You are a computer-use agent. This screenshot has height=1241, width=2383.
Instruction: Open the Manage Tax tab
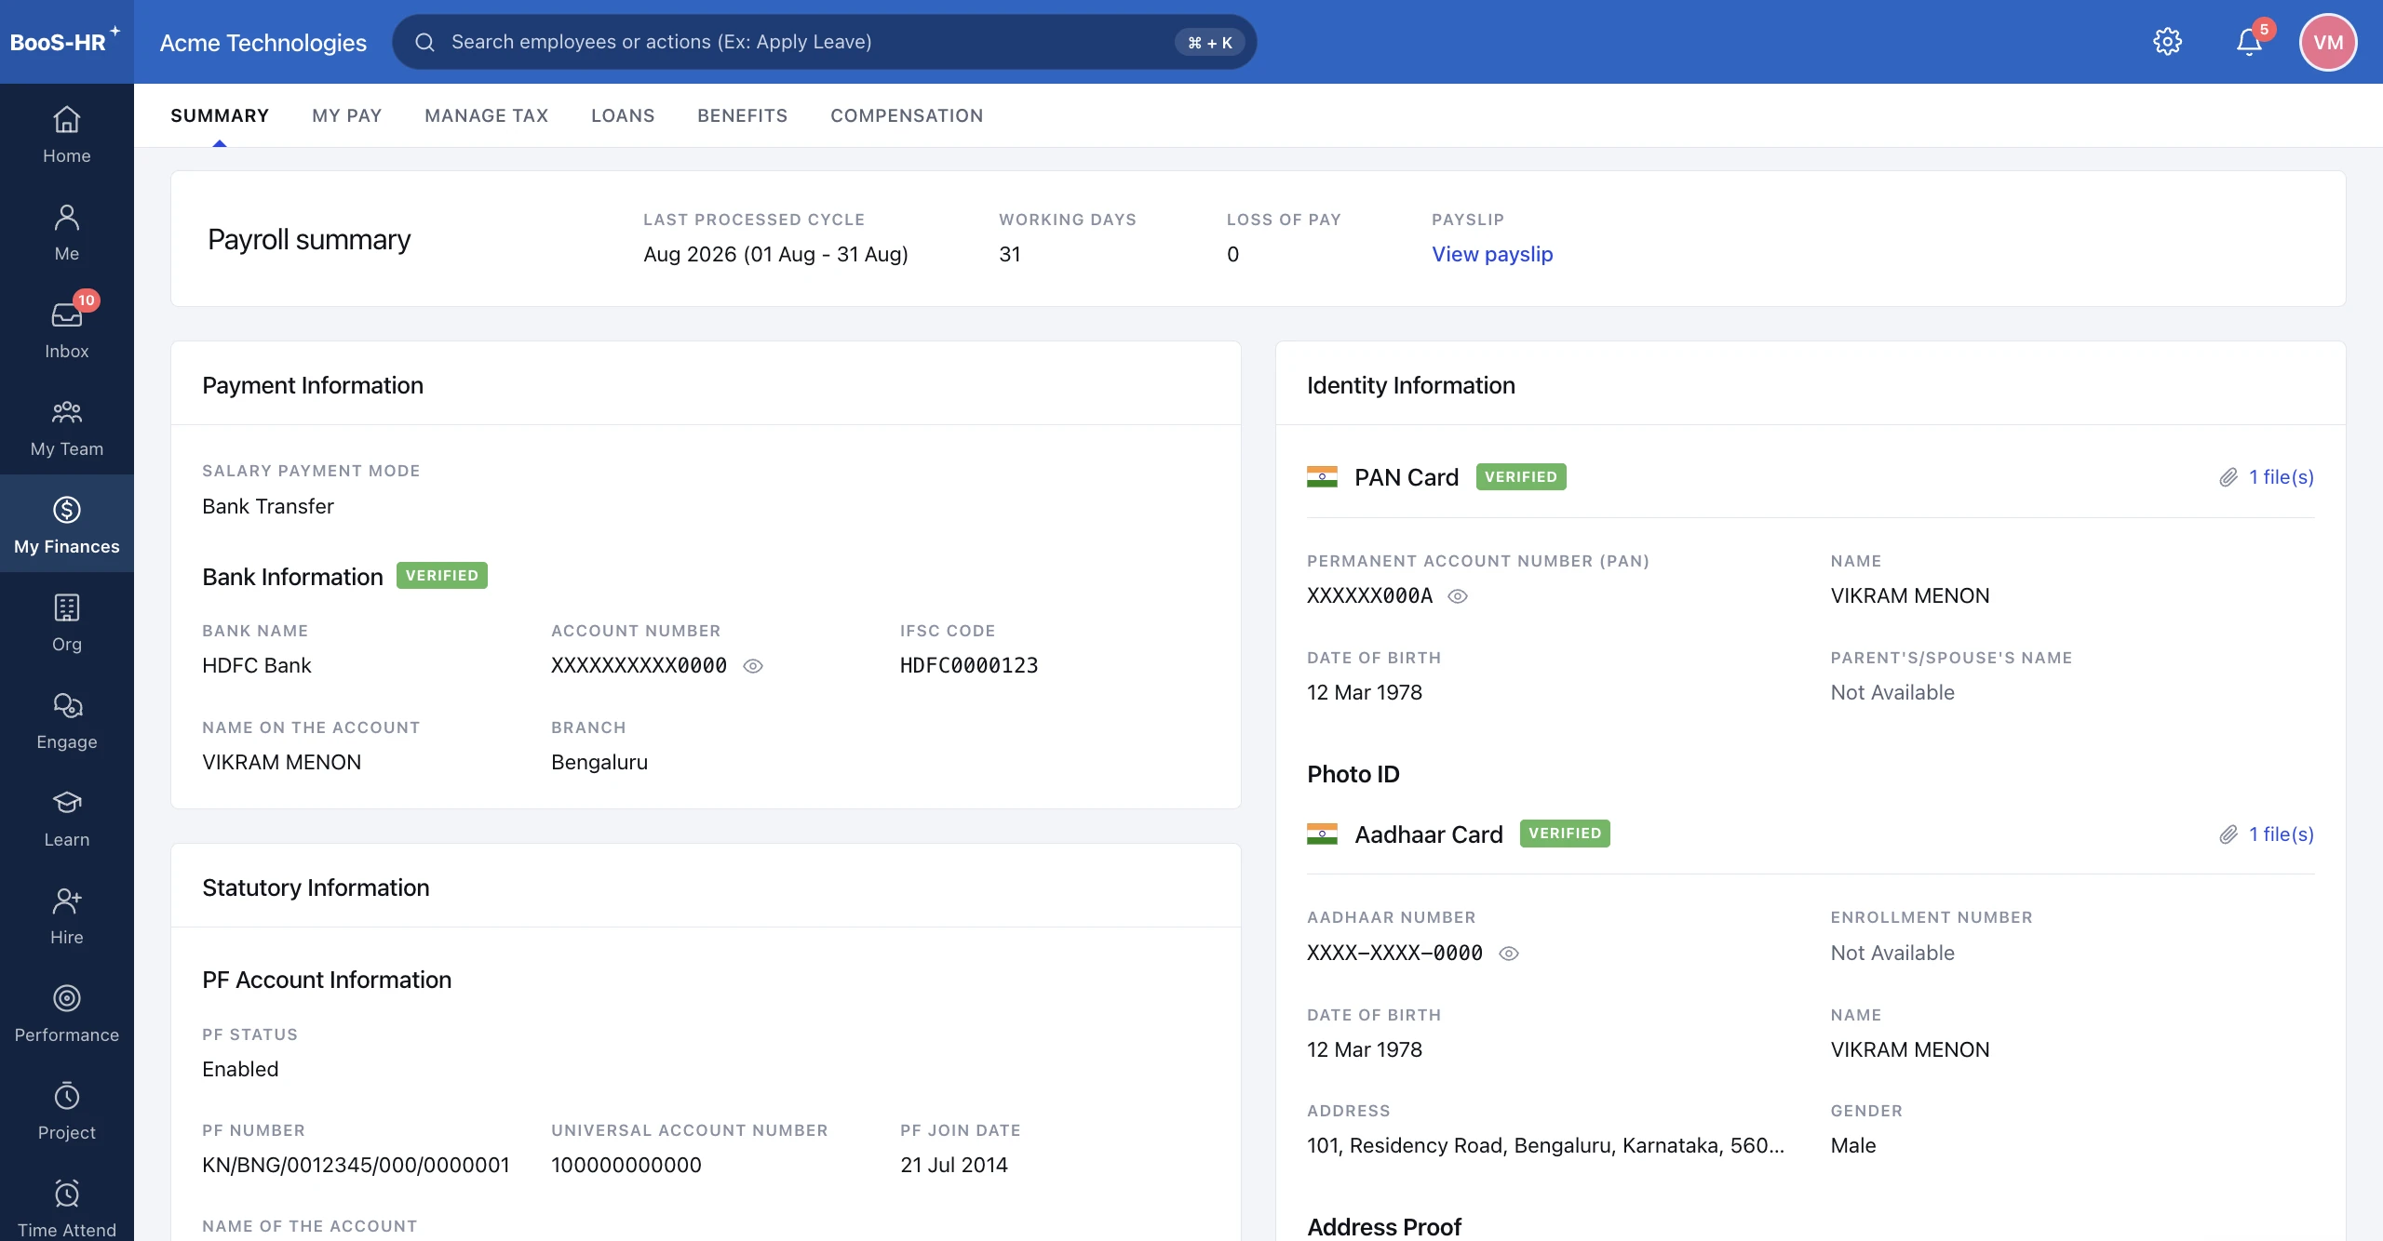pyautogui.click(x=487, y=115)
